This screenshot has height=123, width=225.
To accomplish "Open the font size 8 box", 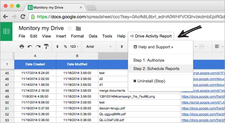I will 122,46.
